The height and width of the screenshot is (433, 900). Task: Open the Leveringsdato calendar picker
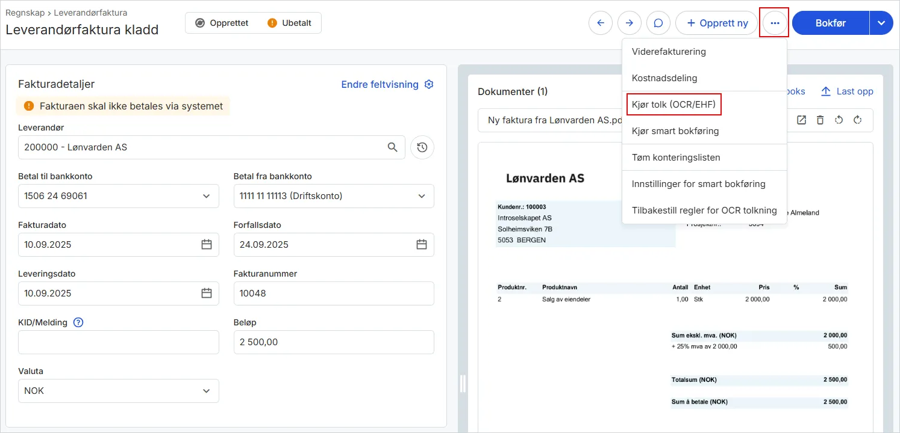click(x=207, y=293)
